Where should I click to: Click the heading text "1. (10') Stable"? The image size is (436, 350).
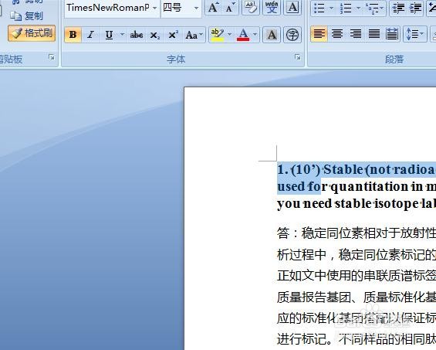[x=320, y=169]
